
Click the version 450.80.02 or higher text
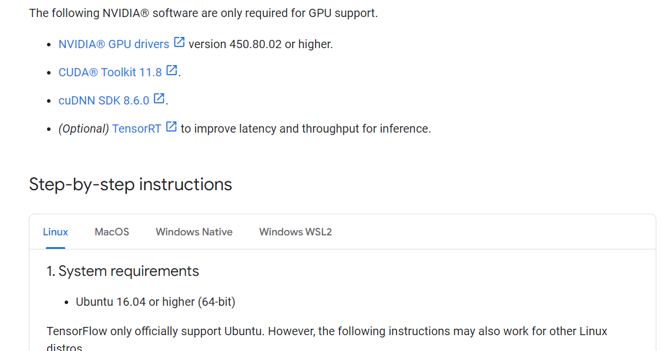[260, 44]
